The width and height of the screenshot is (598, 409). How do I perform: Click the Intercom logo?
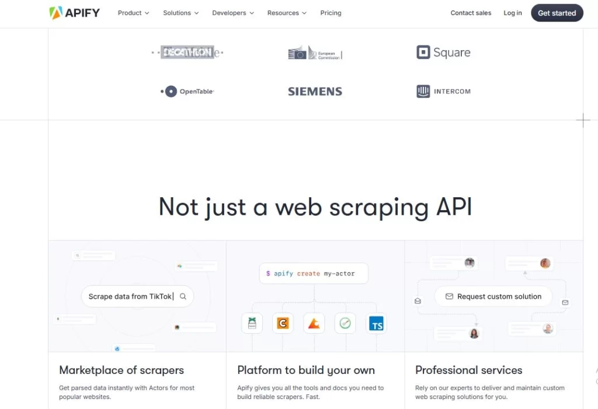(443, 92)
